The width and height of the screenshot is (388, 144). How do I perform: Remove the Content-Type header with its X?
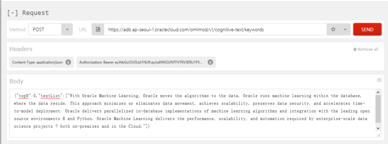[x=68, y=62]
